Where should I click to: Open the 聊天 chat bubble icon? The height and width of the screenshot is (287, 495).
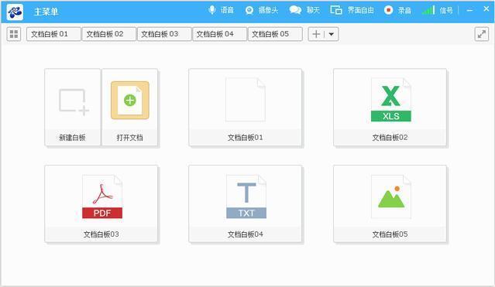click(295, 10)
